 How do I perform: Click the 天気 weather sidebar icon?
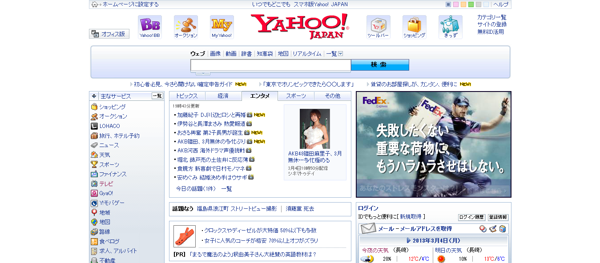[x=94, y=155]
